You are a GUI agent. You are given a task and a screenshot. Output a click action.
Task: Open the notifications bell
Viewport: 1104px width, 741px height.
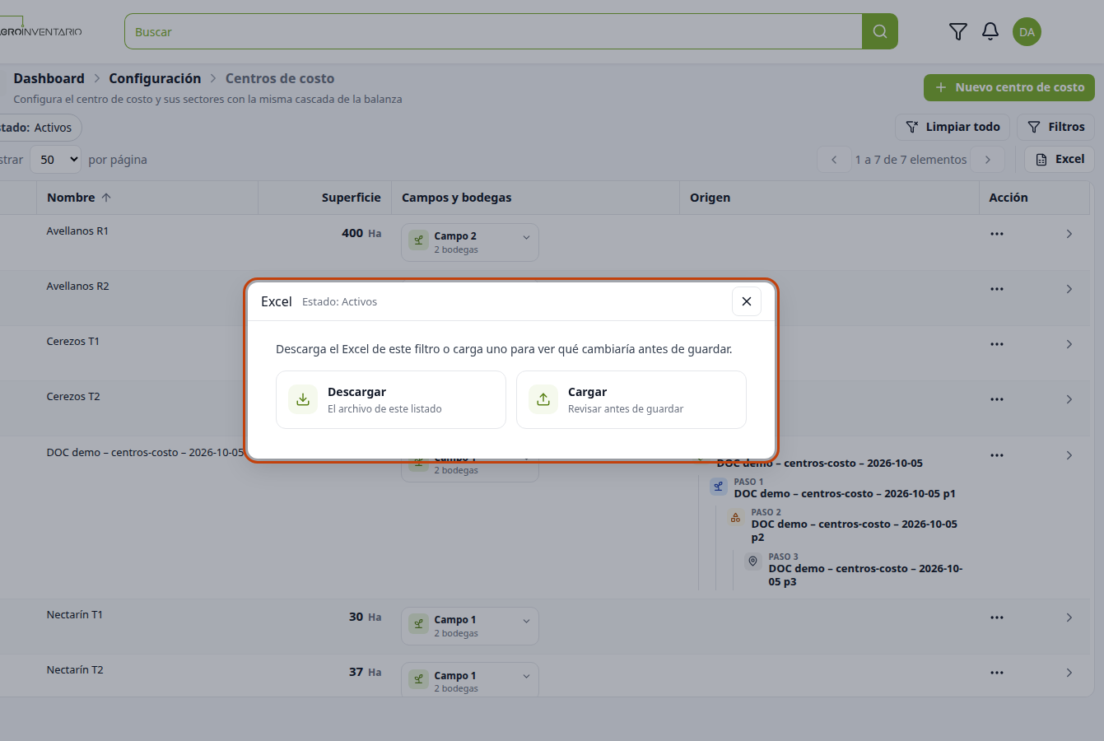pyautogui.click(x=990, y=32)
